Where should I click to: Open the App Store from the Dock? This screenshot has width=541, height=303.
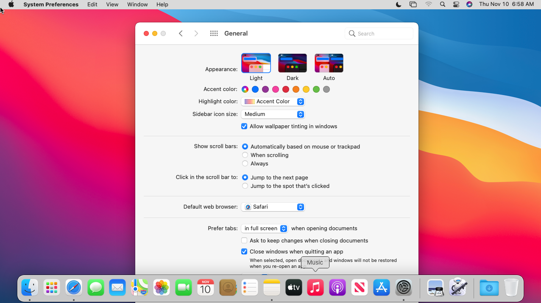(382, 288)
